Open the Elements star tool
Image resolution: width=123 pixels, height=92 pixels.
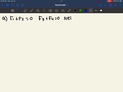click(50, 10)
